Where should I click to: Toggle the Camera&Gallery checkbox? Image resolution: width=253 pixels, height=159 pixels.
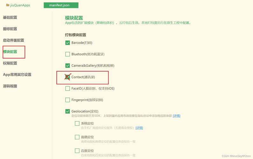(x=68, y=66)
